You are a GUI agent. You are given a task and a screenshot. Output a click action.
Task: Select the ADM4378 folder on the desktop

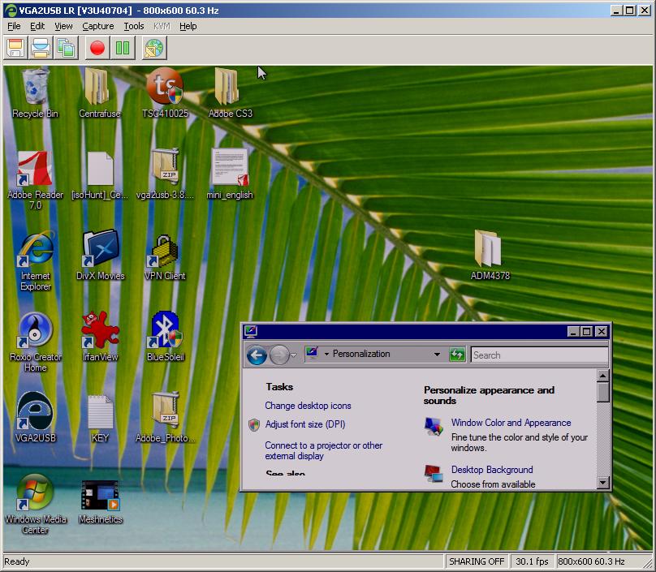click(x=490, y=251)
